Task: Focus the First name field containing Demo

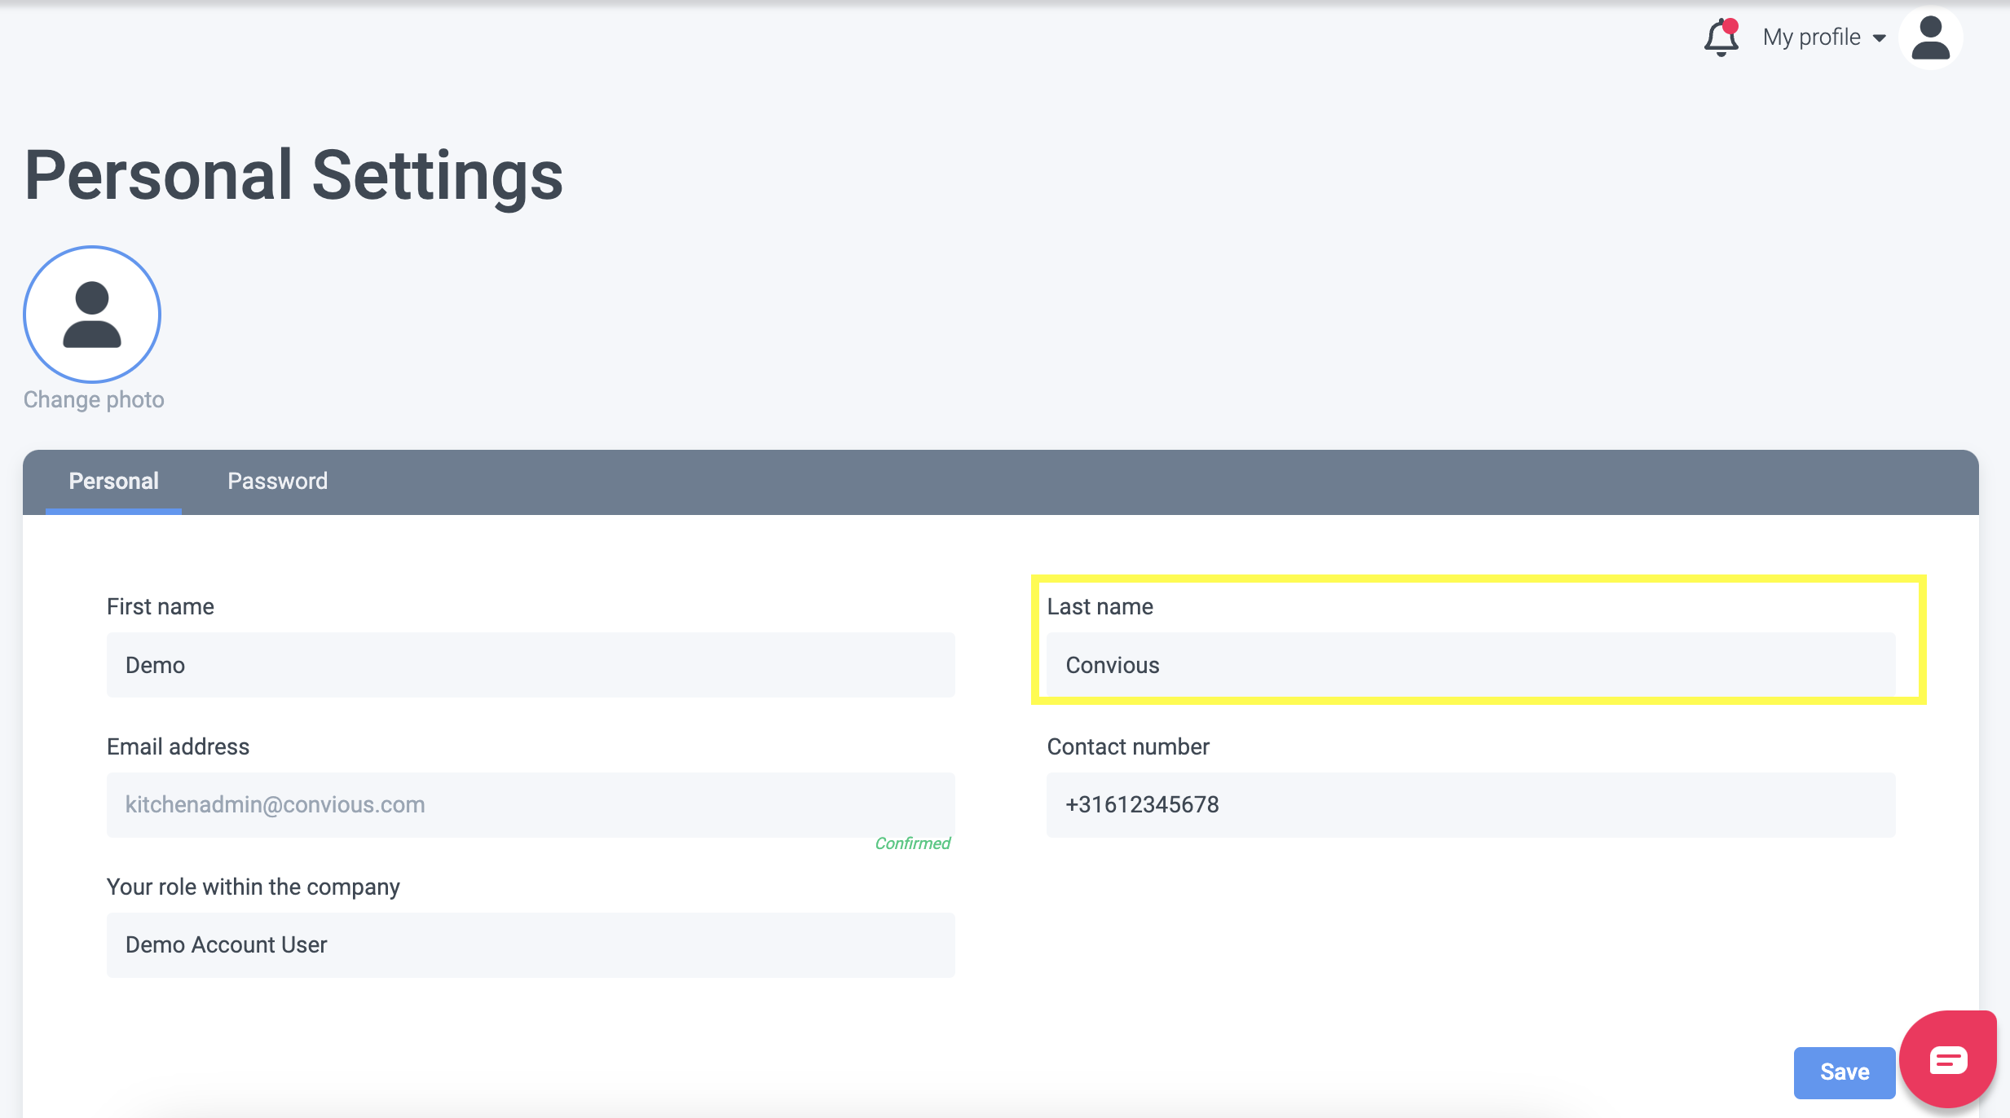Action: click(531, 665)
